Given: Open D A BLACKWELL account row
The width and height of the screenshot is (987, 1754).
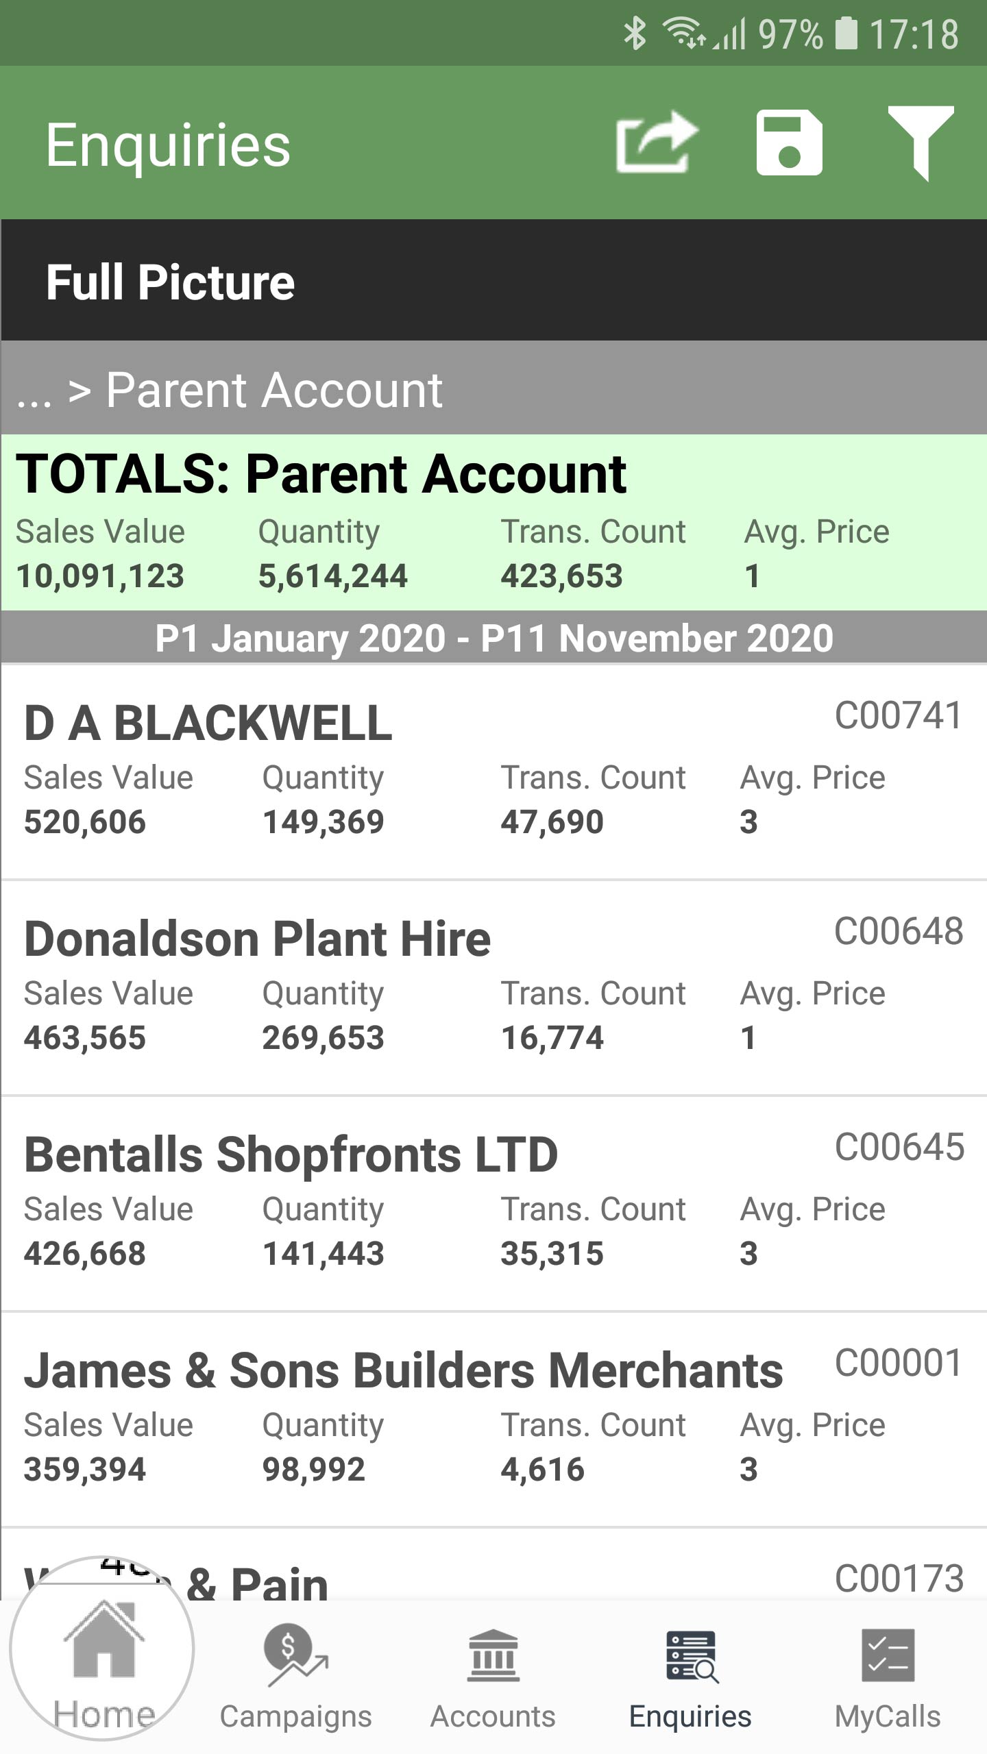Looking at the screenshot, I should coord(493,772).
